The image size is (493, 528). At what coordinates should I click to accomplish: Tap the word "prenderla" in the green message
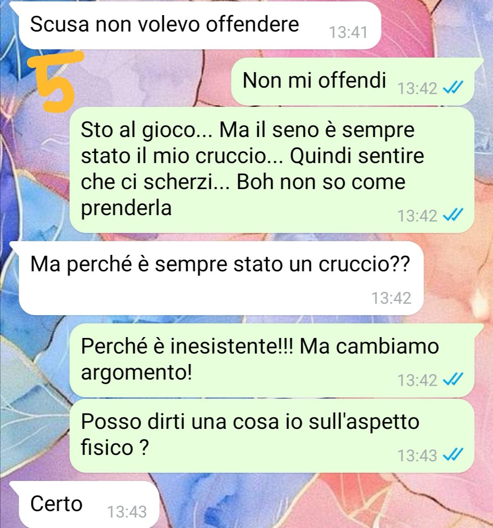pyautogui.click(x=126, y=208)
